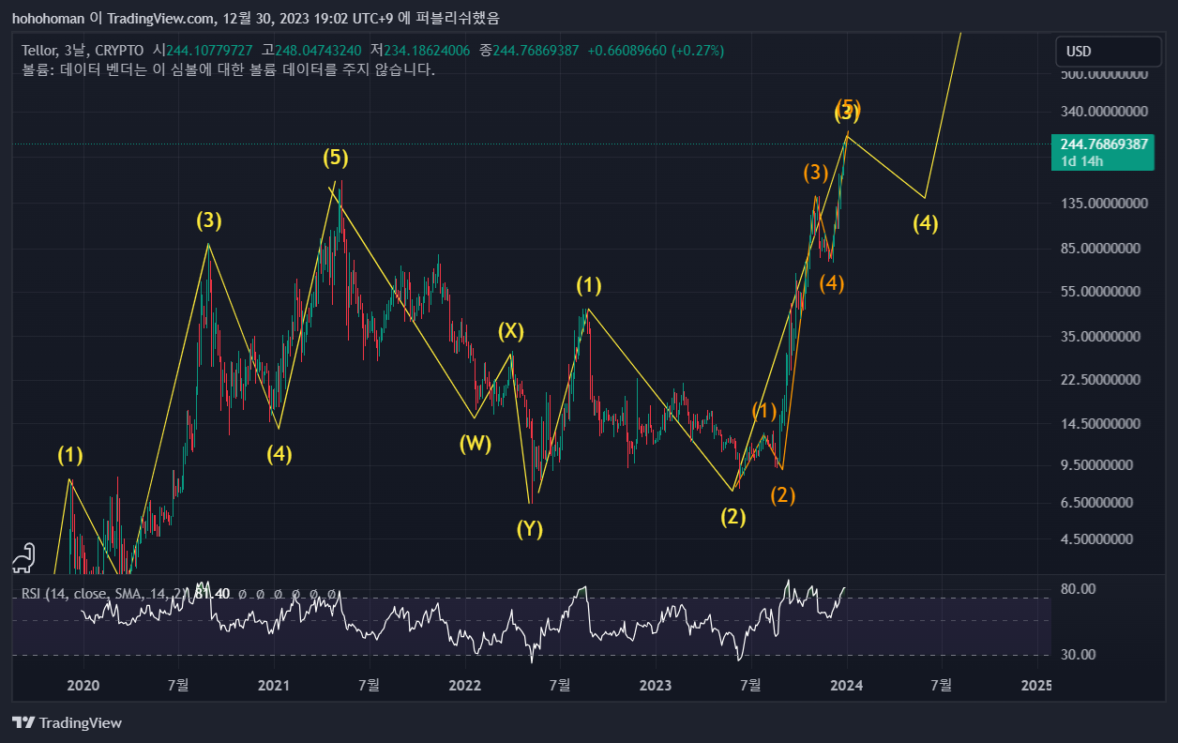Click the RSI 80.00 axis label

click(x=1079, y=588)
